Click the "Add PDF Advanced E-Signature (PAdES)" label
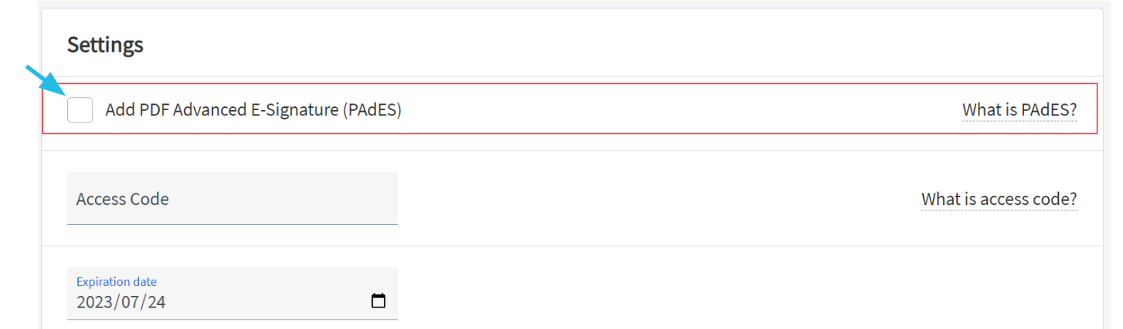 (253, 110)
